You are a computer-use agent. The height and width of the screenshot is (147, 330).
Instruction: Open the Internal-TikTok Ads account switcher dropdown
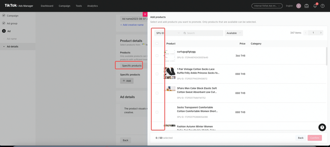[267, 6]
